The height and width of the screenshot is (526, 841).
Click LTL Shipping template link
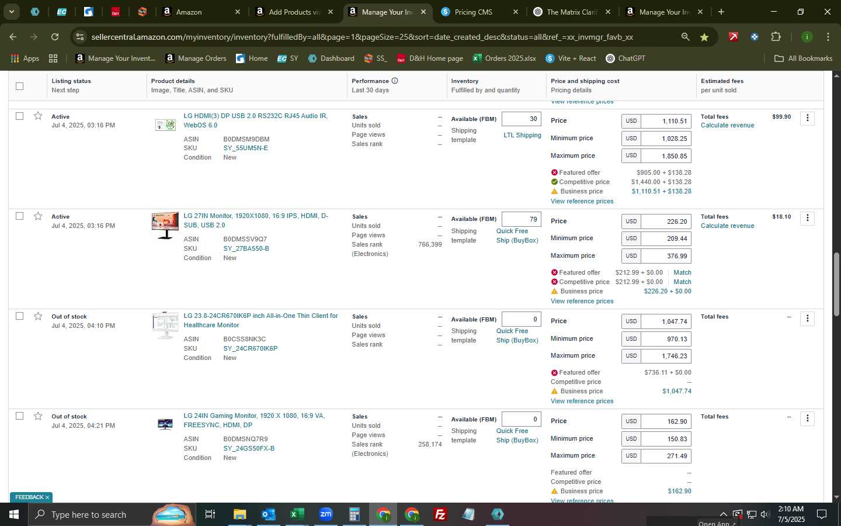pyautogui.click(x=522, y=135)
